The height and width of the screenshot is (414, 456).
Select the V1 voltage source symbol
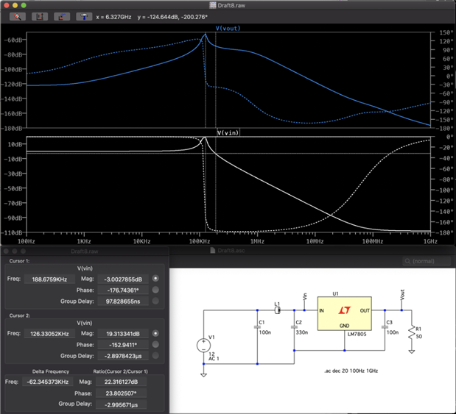pos(204,345)
